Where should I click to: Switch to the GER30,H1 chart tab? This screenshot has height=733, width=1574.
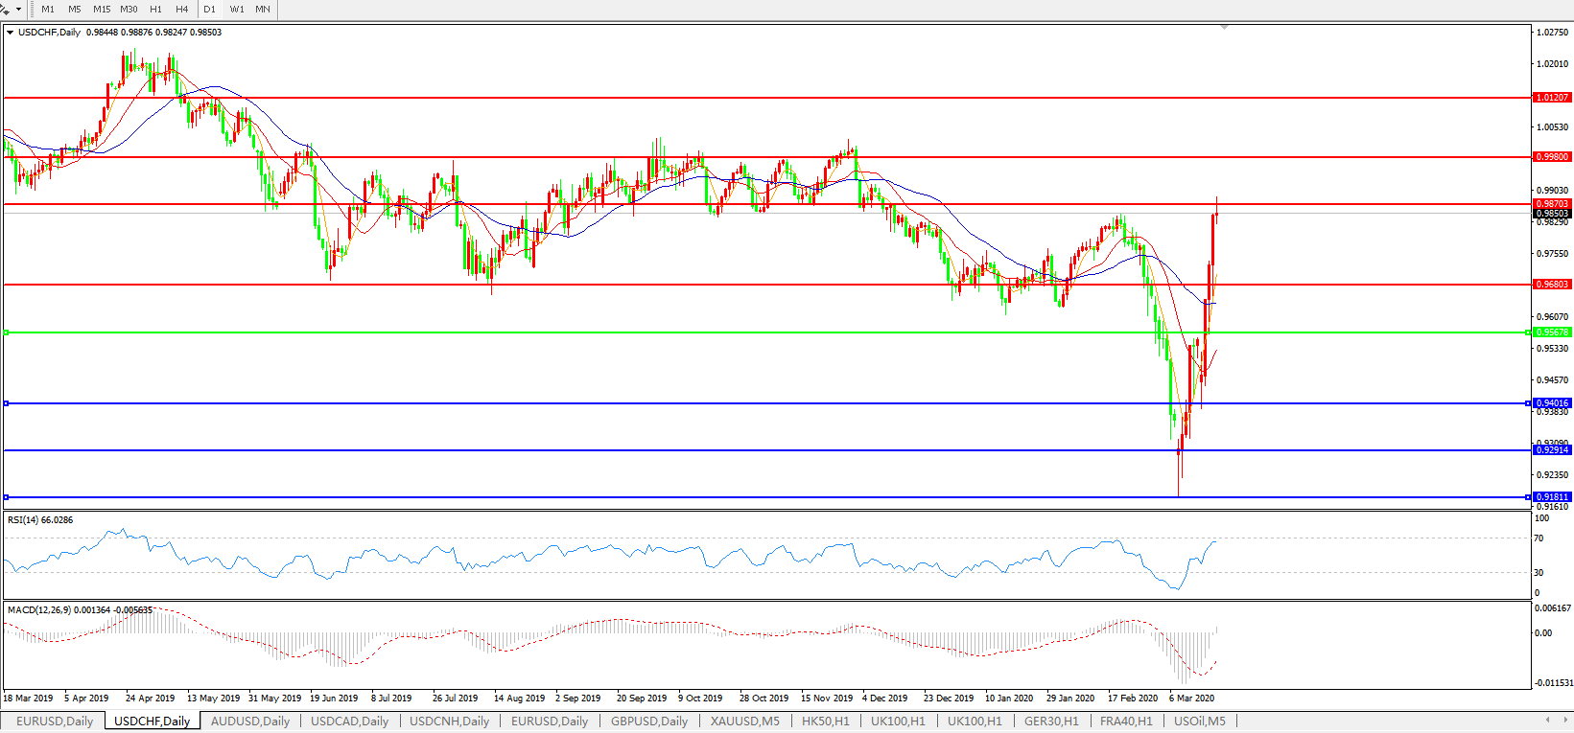tap(1051, 721)
